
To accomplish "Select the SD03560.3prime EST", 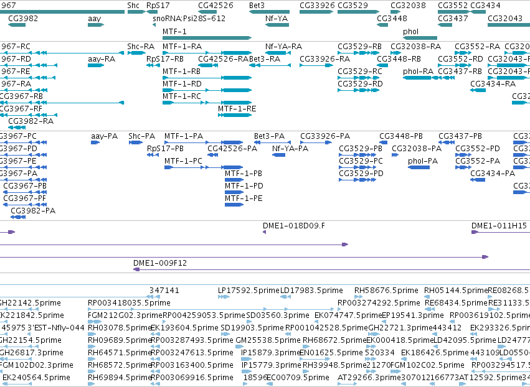I will coord(248,322).
